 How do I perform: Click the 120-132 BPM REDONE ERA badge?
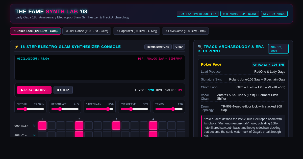pos(197,14)
